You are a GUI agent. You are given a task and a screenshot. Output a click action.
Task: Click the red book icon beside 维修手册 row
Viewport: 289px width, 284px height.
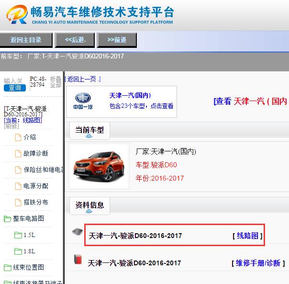coord(78,259)
